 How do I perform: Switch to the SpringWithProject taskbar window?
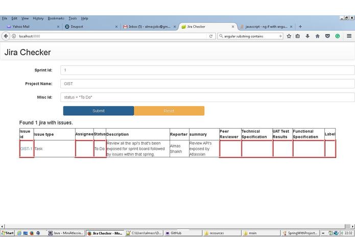tap(300, 233)
